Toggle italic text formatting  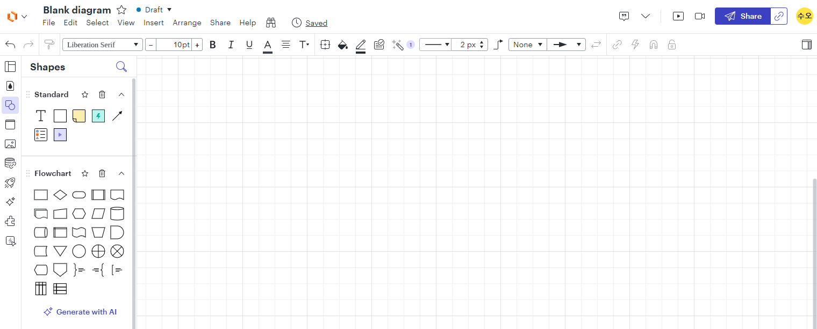point(231,45)
